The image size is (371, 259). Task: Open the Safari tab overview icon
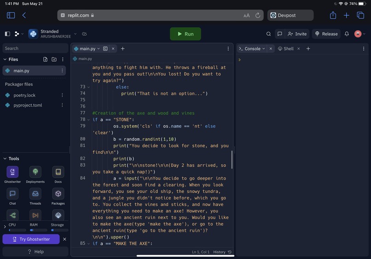(x=360, y=15)
